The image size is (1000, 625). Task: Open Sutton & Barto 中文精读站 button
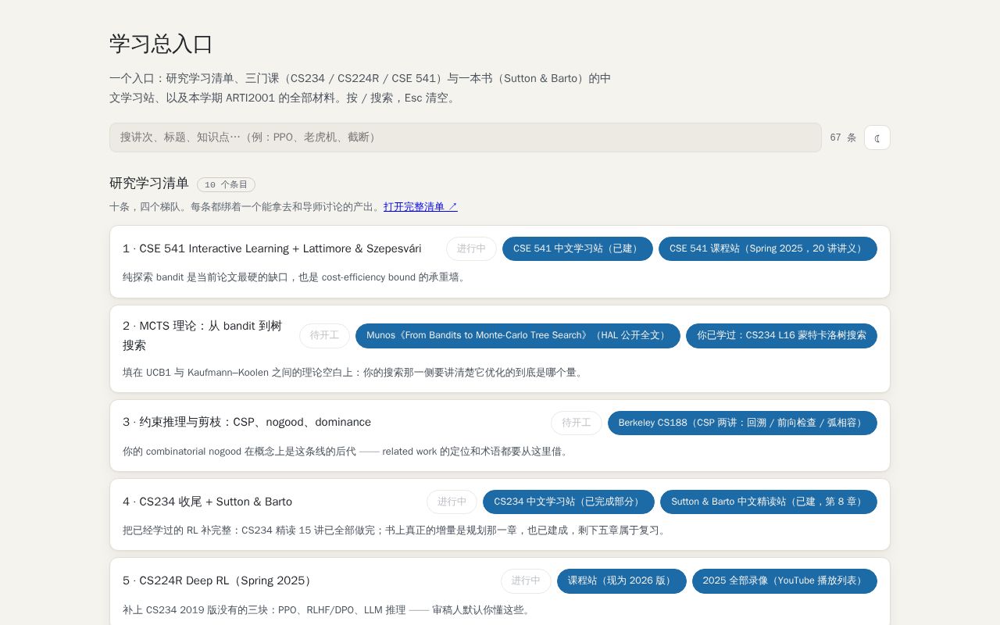pos(769,502)
